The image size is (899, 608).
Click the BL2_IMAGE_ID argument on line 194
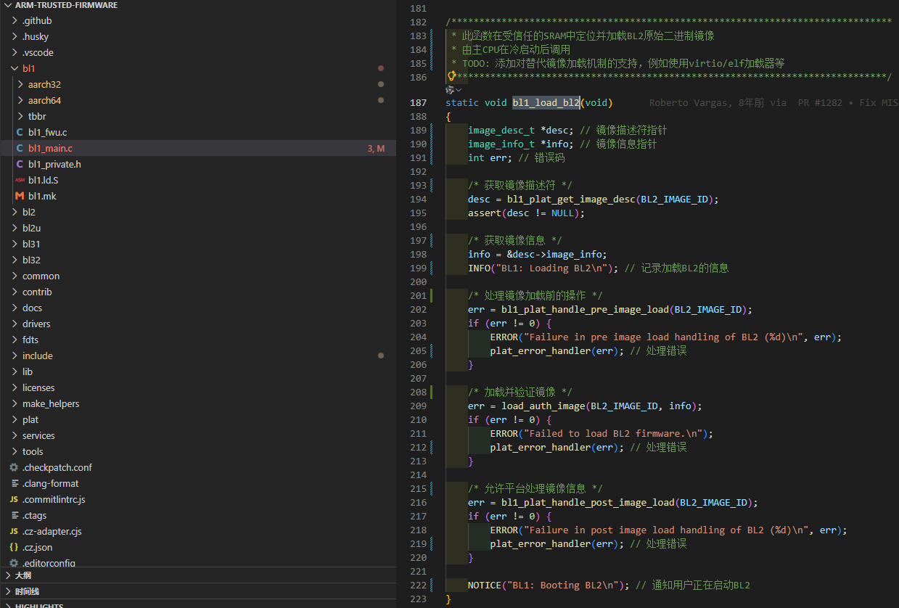pos(674,200)
